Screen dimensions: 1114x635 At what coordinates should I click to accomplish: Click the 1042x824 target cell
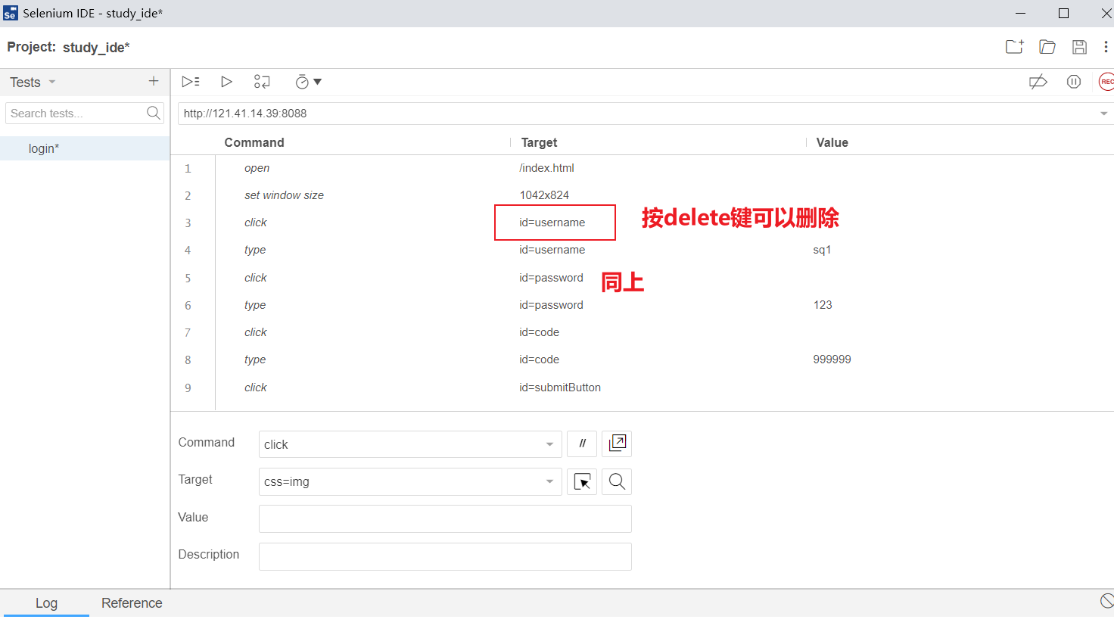[x=544, y=195]
